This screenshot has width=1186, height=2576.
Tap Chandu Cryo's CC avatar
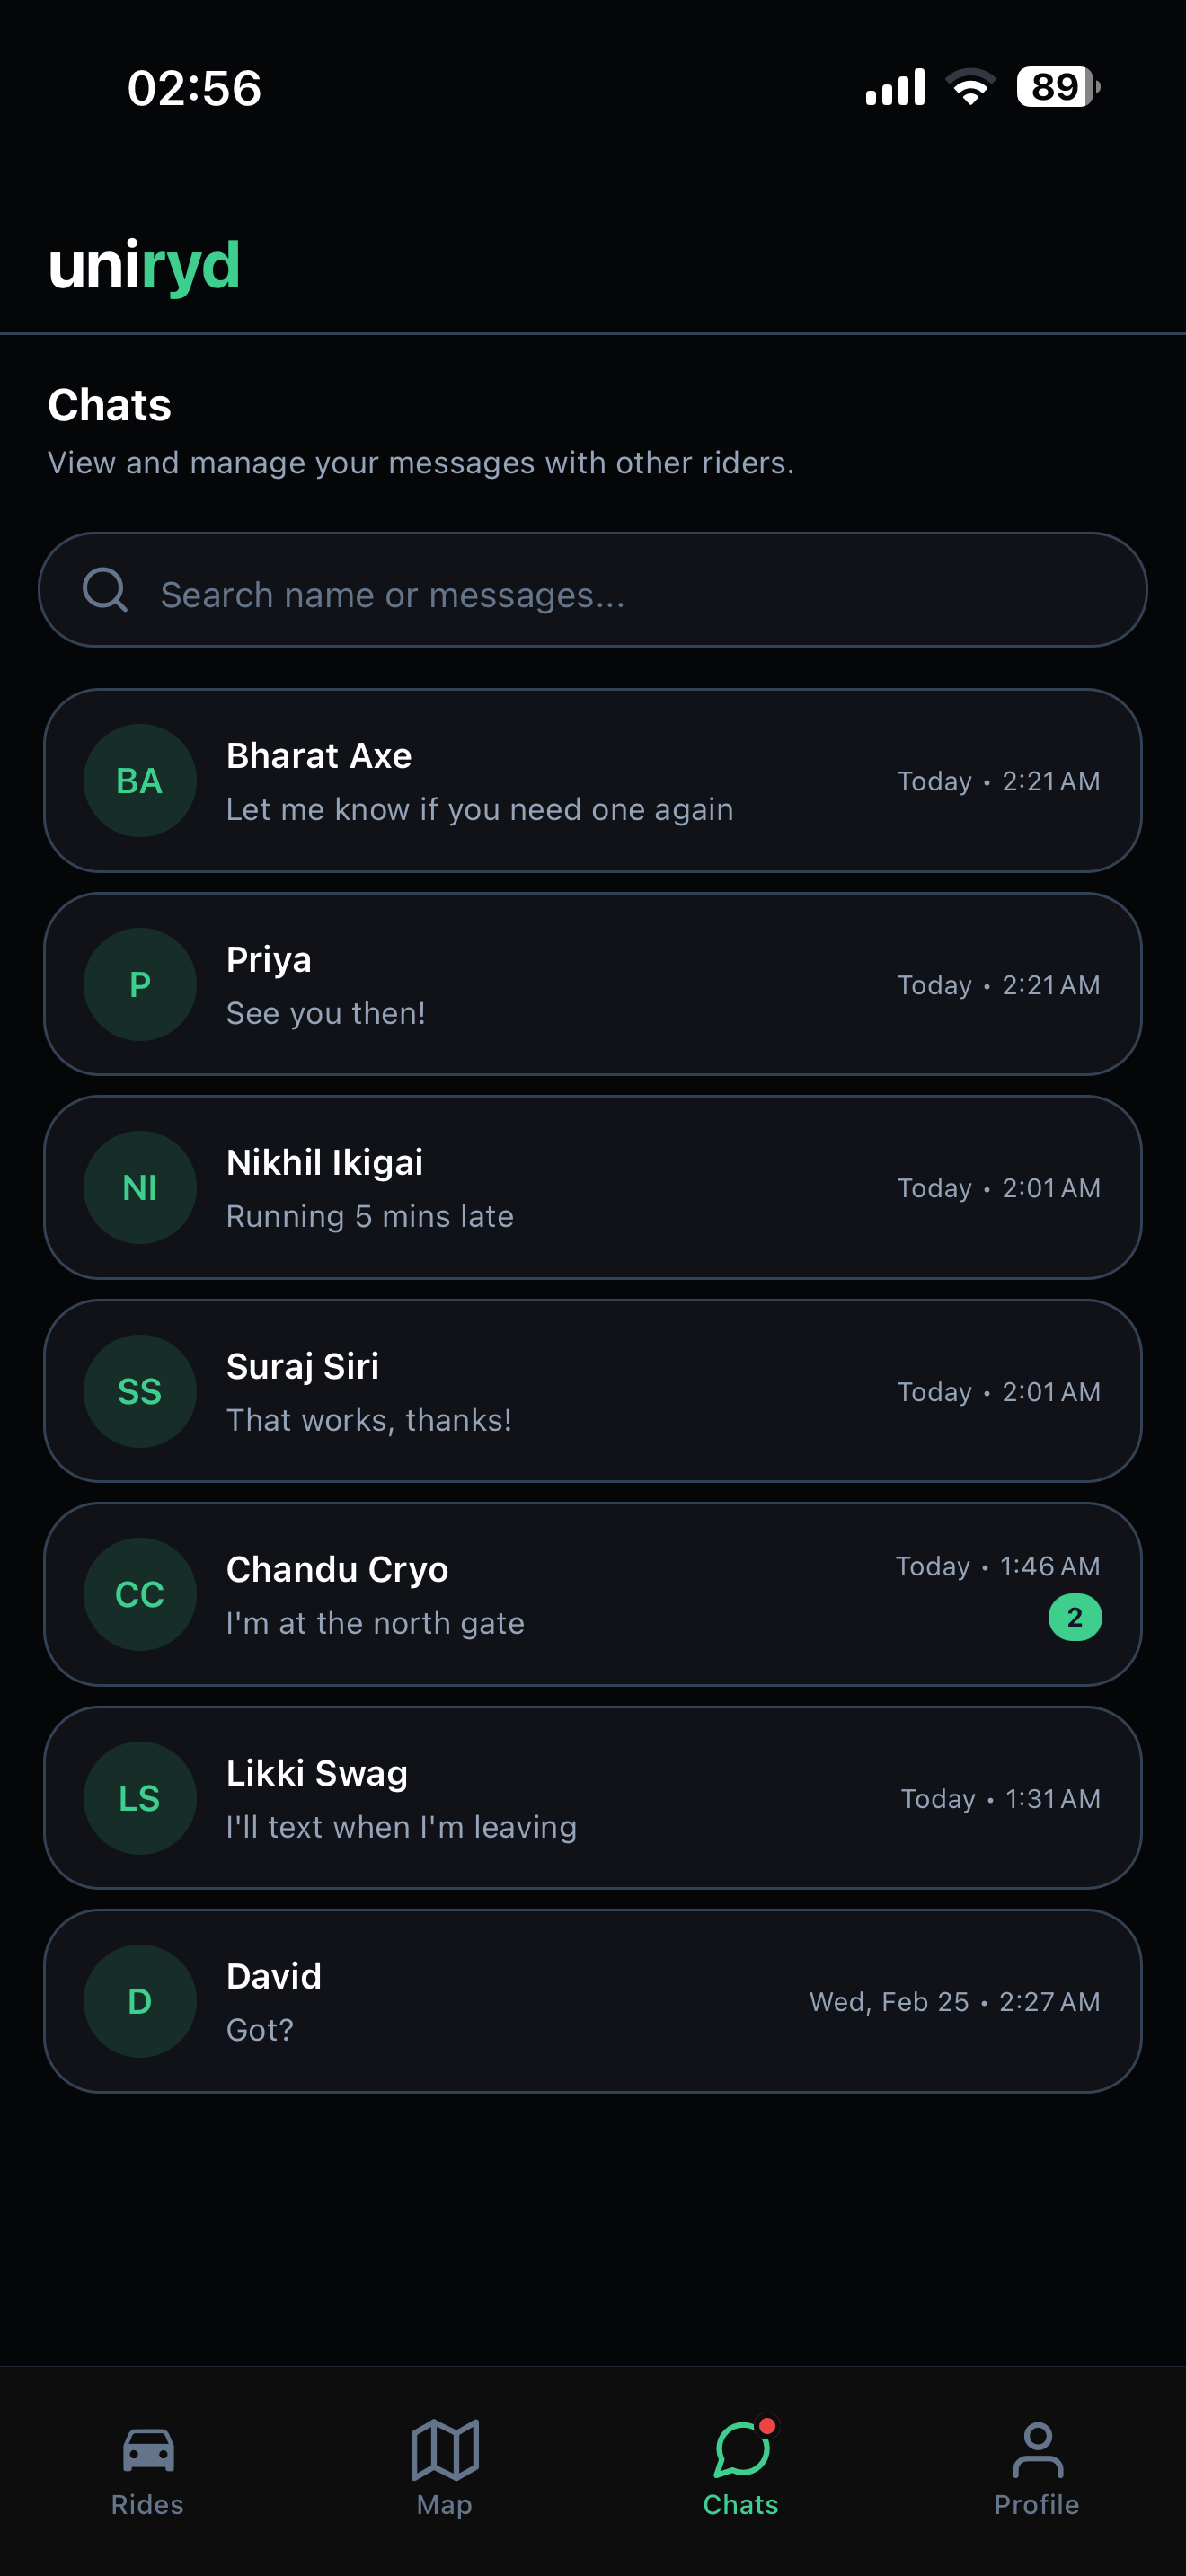click(x=140, y=1594)
